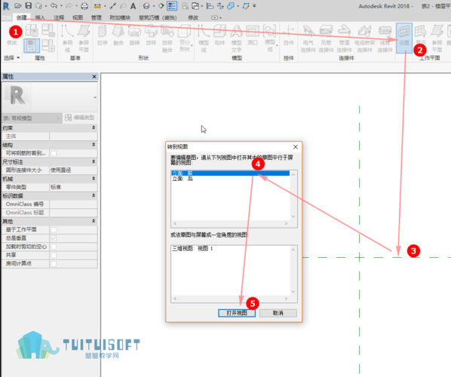
Task: Select the 构件 (Component) tool
Action: 219,35
